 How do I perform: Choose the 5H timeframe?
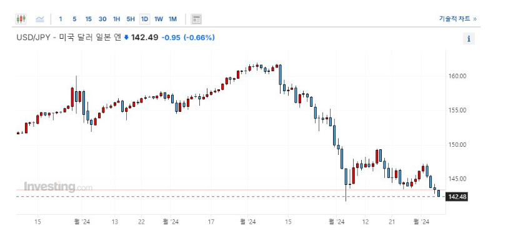coord(131,19)
